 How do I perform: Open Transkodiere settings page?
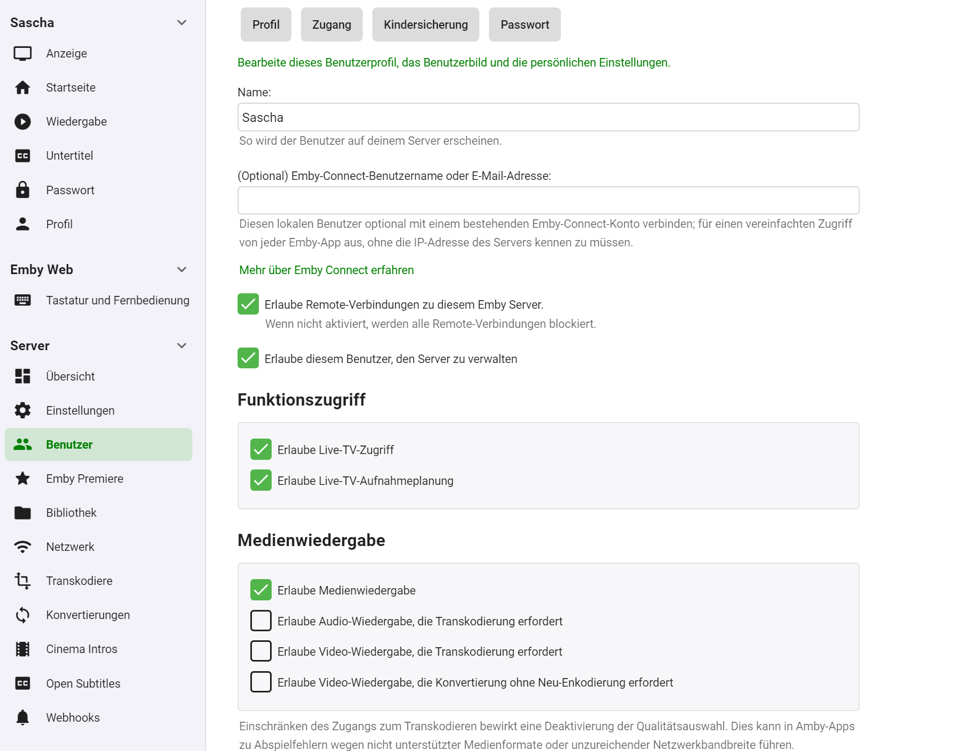[x=99, y=581]
